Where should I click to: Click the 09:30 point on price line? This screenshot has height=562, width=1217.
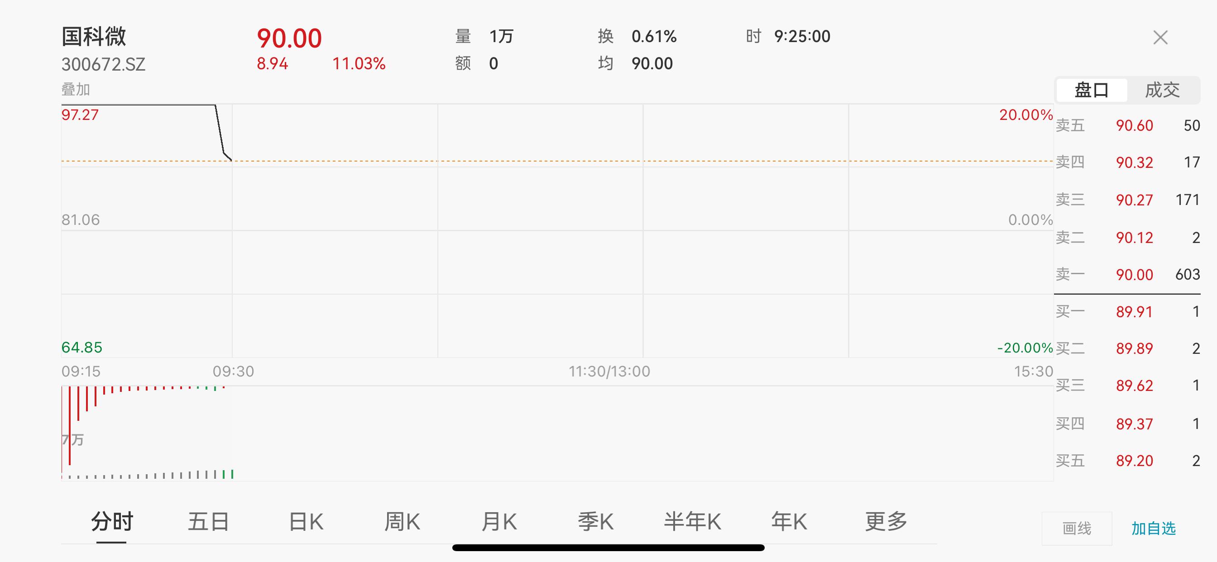coord(231,161)
